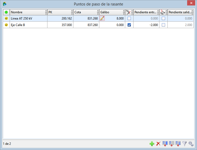The height and width of the screenshot is (150, 197).
Task: Click sort arrows in Pendiente entr... header
Action: [158, 12]
